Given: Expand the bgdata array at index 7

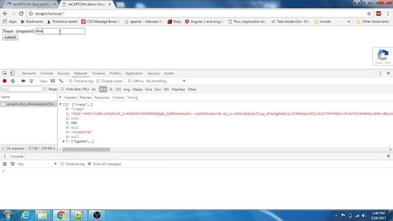Looking at the screenshot, I should (x=64, y=141).
